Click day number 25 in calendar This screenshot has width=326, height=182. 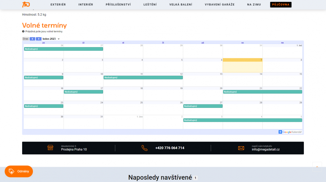coord(141,103)
